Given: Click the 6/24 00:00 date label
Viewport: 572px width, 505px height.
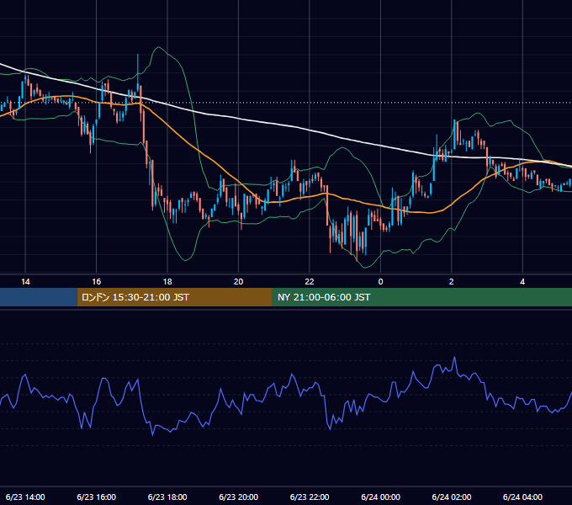Looking at the screenshot, I should (380, 497).
